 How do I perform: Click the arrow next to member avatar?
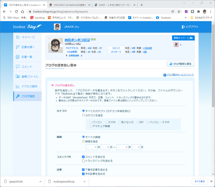pos(181,45)
